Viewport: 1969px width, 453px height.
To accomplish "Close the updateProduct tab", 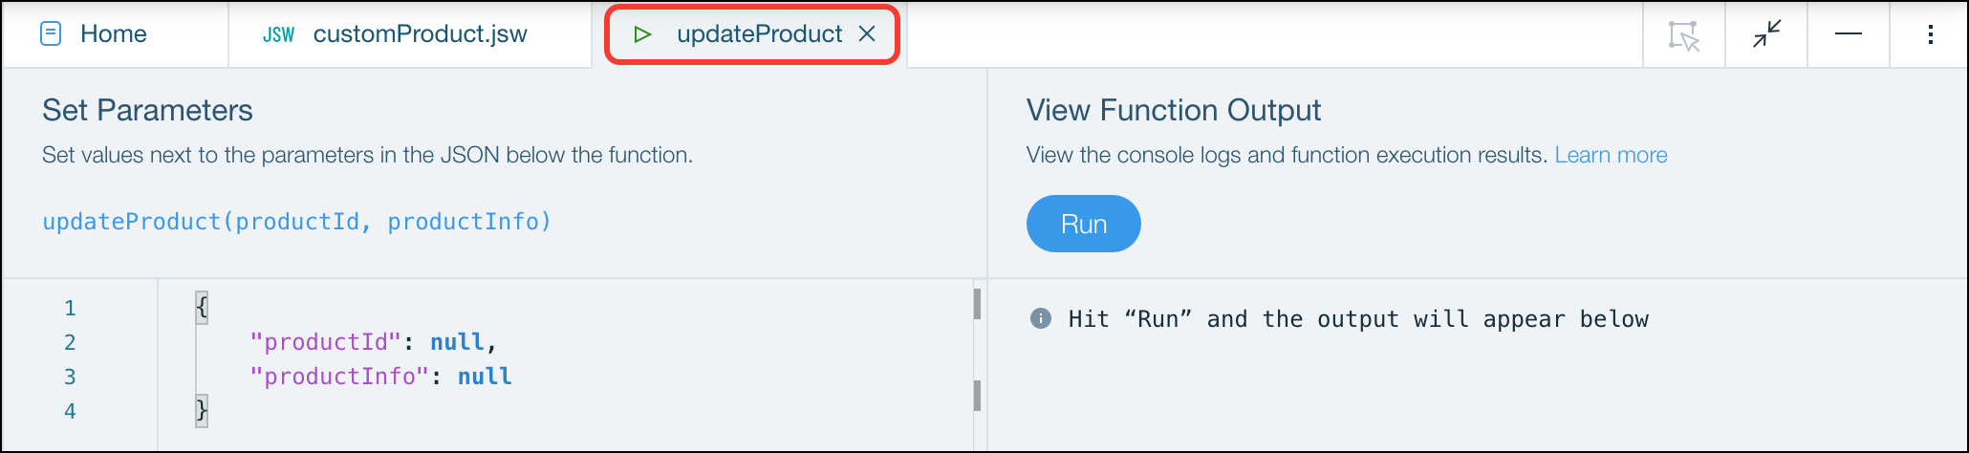I will point(867,34).
